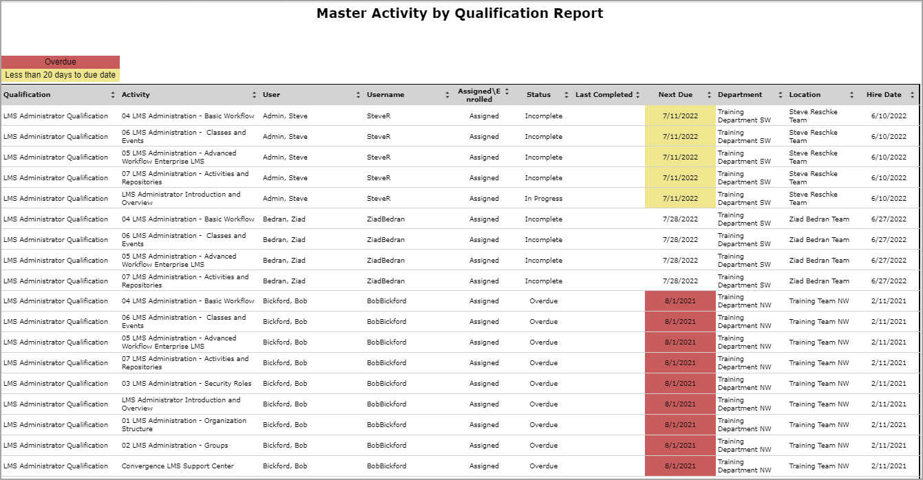Click the Master Activity by Qualification Report title
The height and width of the screenshot is (480, 923).
point(459,13)
